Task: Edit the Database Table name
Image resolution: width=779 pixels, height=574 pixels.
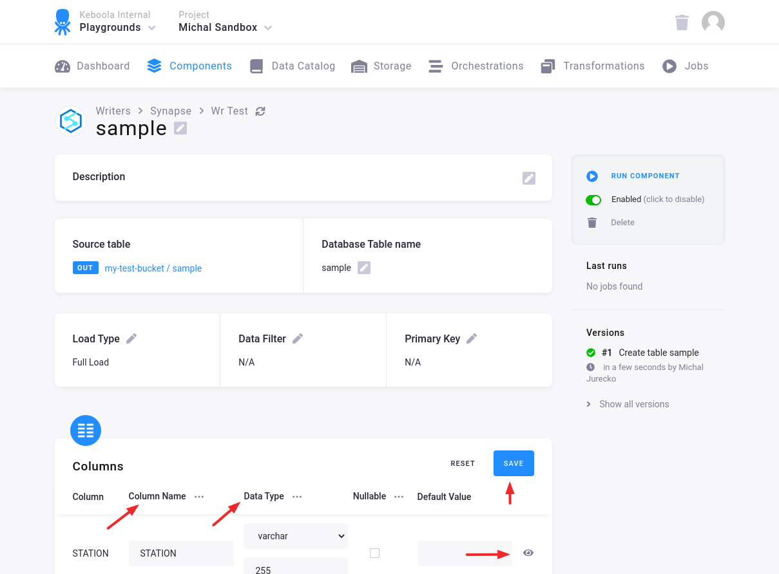Action: tap(364, 268)
